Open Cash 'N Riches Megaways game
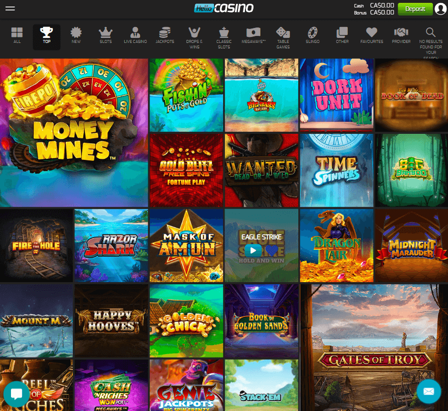 (x=111, y=385)
